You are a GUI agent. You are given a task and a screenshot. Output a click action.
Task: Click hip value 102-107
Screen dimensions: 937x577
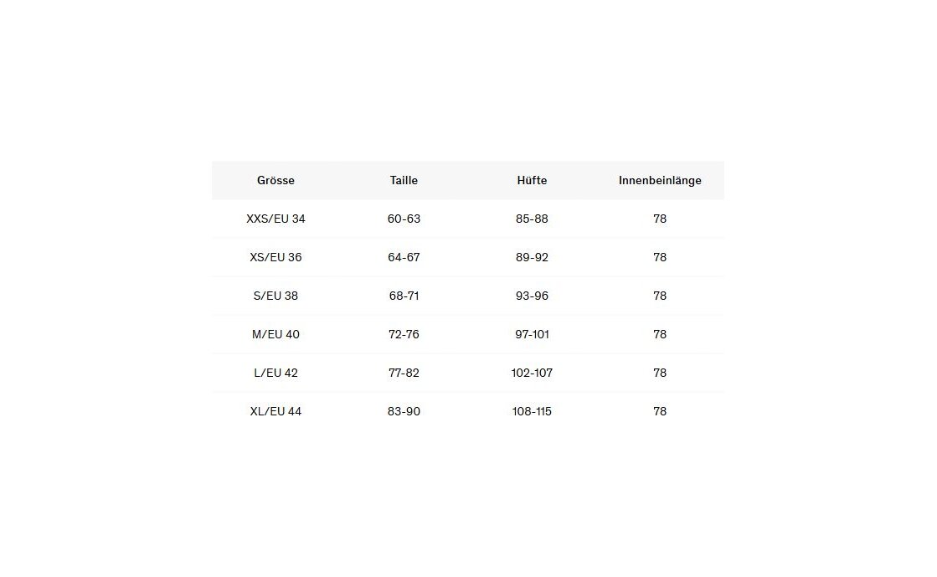pos(532,373)
